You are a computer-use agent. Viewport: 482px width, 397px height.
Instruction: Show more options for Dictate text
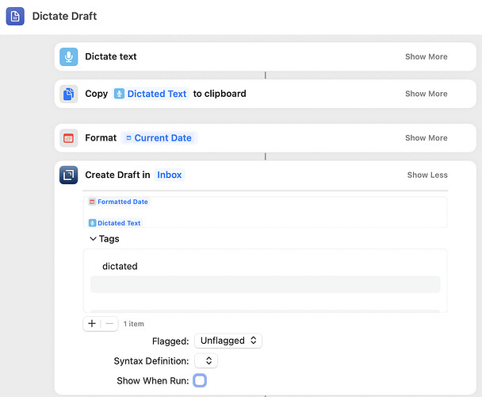click(x=426, y=56)
